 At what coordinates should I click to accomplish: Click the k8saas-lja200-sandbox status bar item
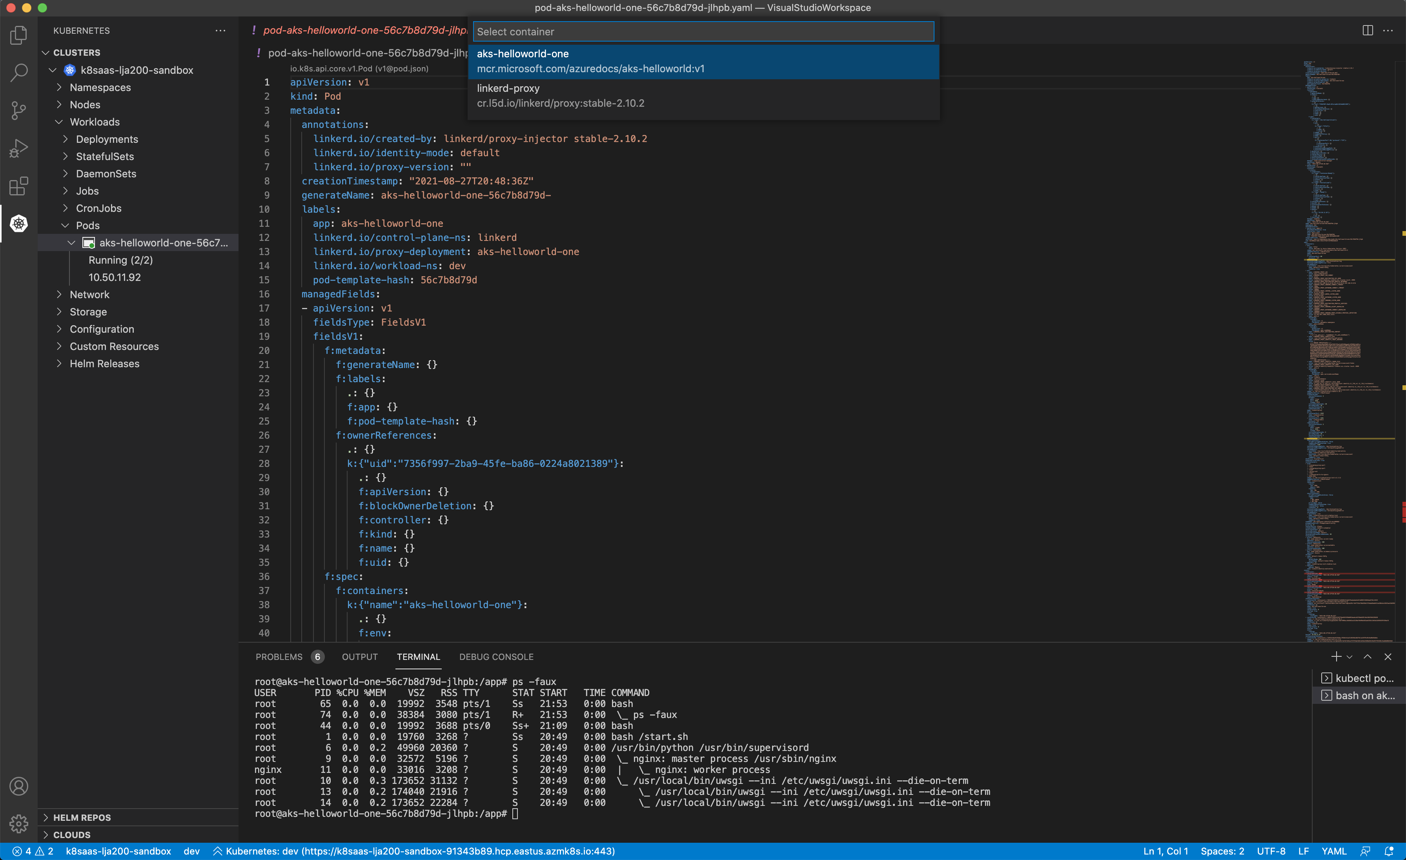coord(118,851)
